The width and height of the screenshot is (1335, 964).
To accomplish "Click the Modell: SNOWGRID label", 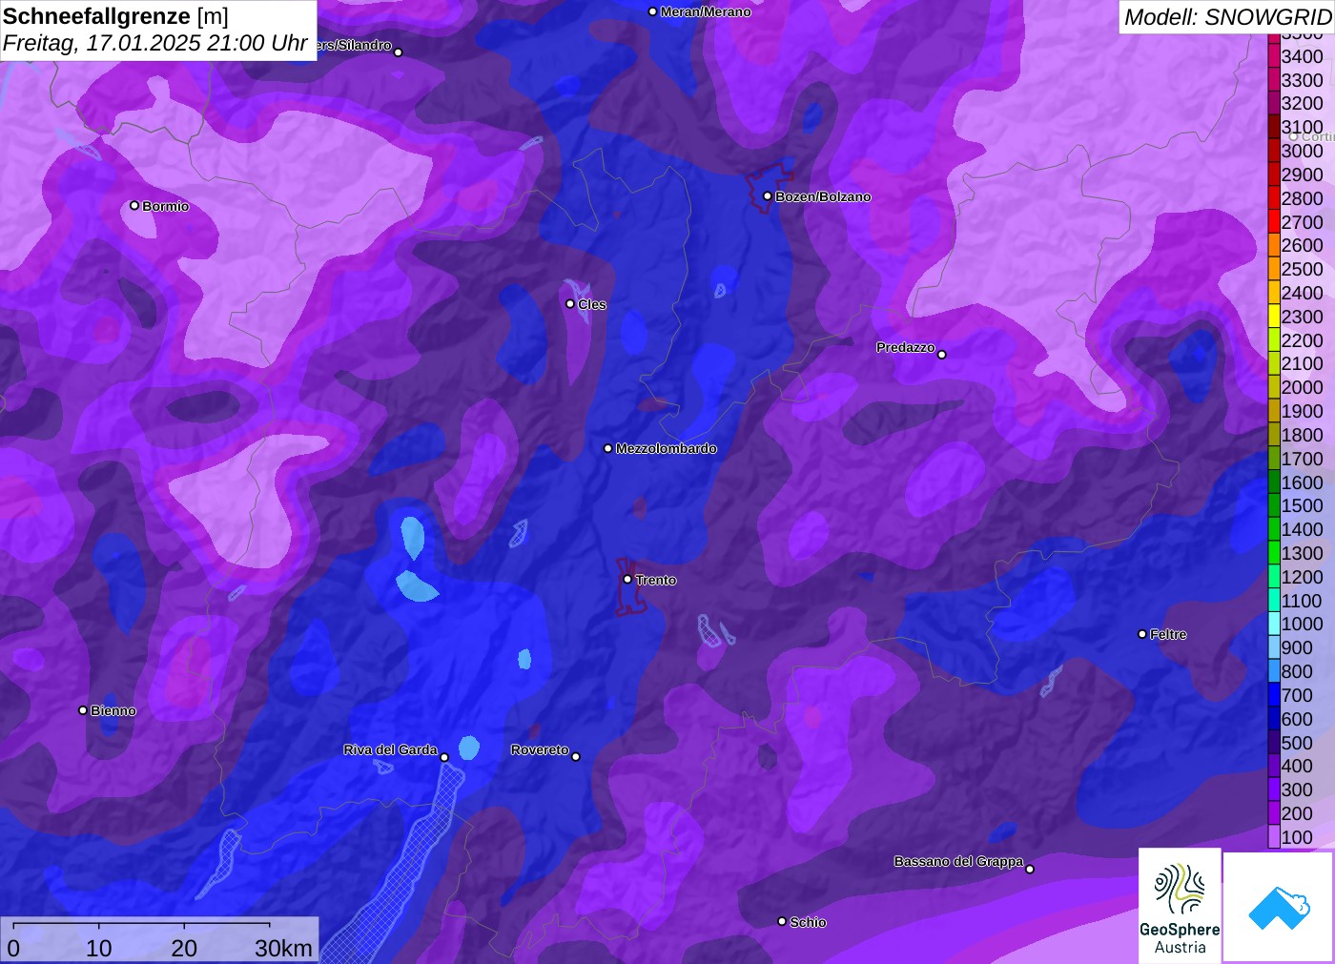I will click(x=1227, y=17).
